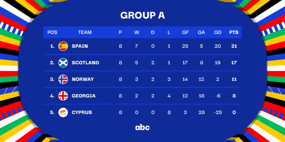This screenshot has width=285, height=142.
Task: Click the abc logo
Action: (142, 127)
